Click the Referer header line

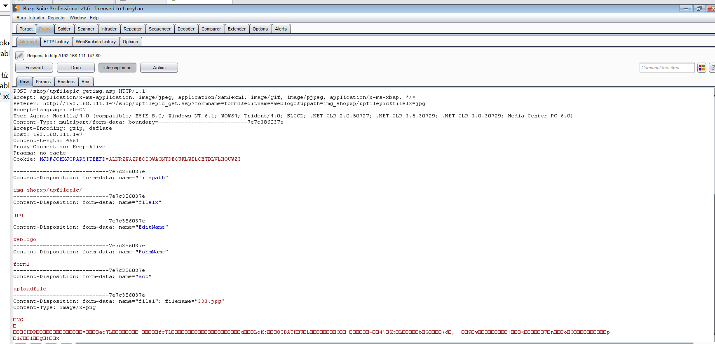tap(219, 103)
